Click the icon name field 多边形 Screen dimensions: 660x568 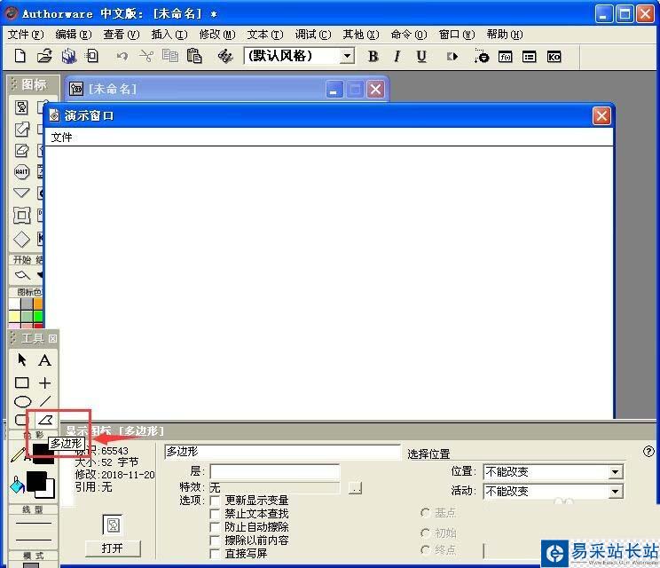pos(282,452)
